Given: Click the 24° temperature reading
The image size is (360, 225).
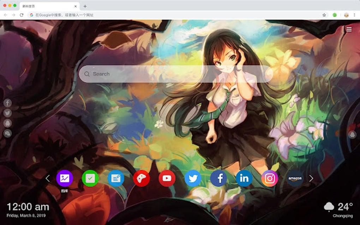Looking at the screenshot, I should tap(345, 207).
